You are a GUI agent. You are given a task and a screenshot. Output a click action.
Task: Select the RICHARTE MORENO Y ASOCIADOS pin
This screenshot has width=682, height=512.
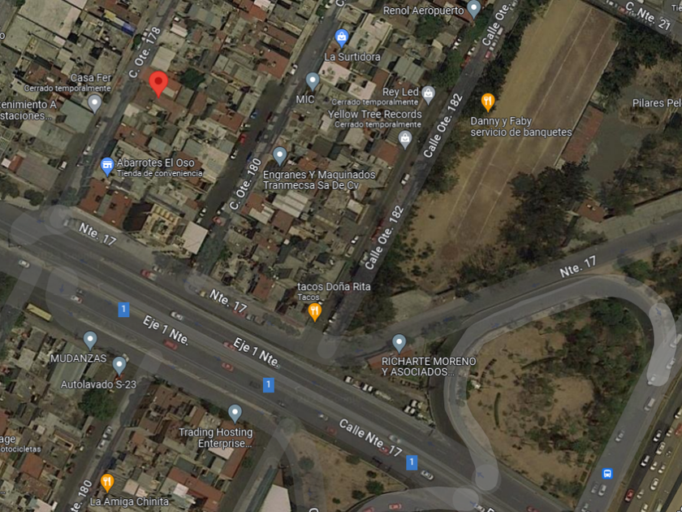[399, 344]
